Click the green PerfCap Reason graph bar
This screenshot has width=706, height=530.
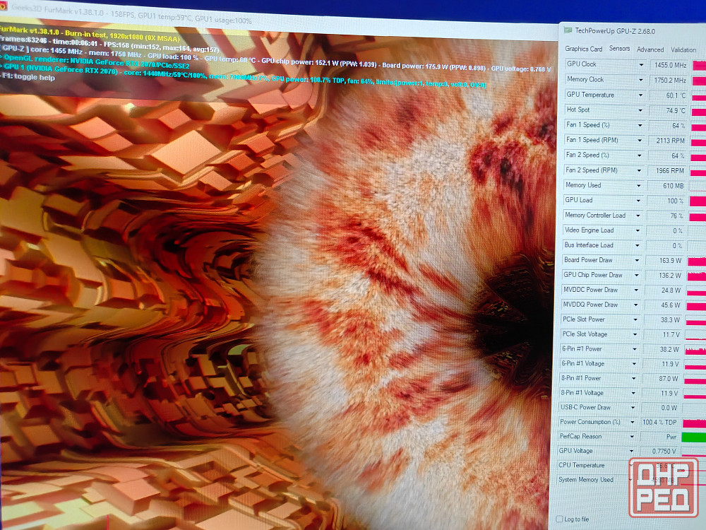point(693,437)
